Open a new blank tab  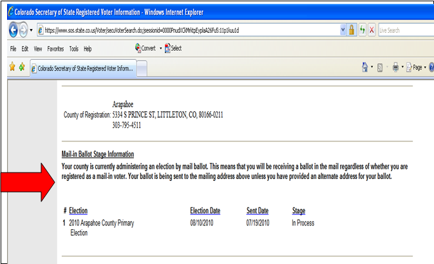click(142, 68)
